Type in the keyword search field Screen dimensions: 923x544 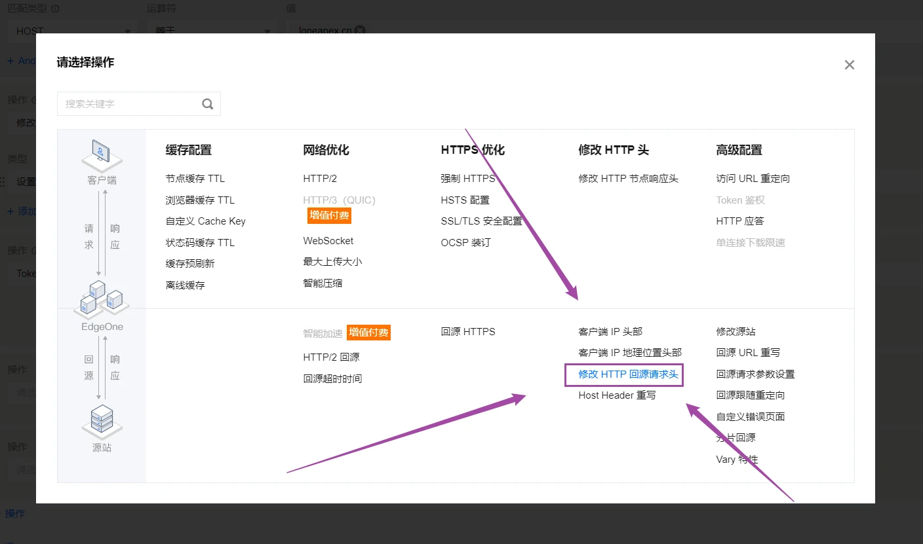130,104
